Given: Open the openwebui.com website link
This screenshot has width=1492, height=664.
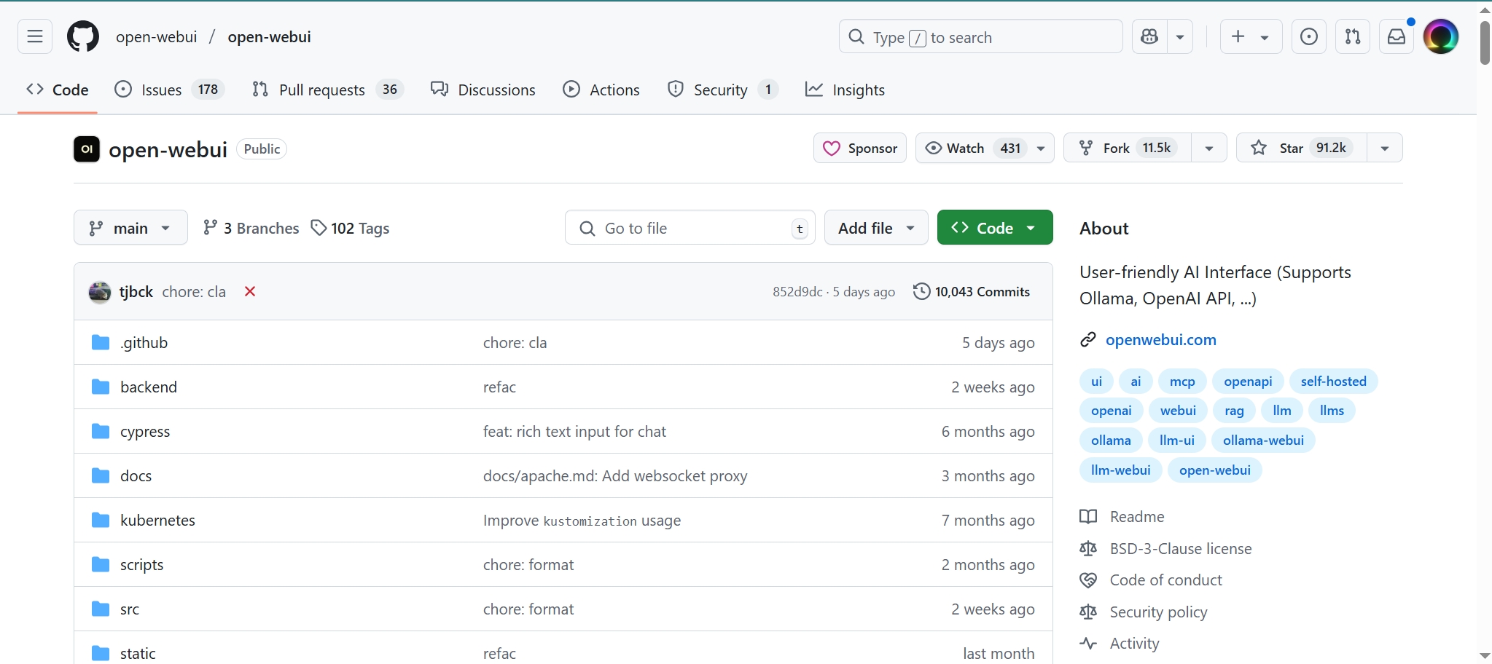Looking at the screenshot, I should pos(1160,339).
